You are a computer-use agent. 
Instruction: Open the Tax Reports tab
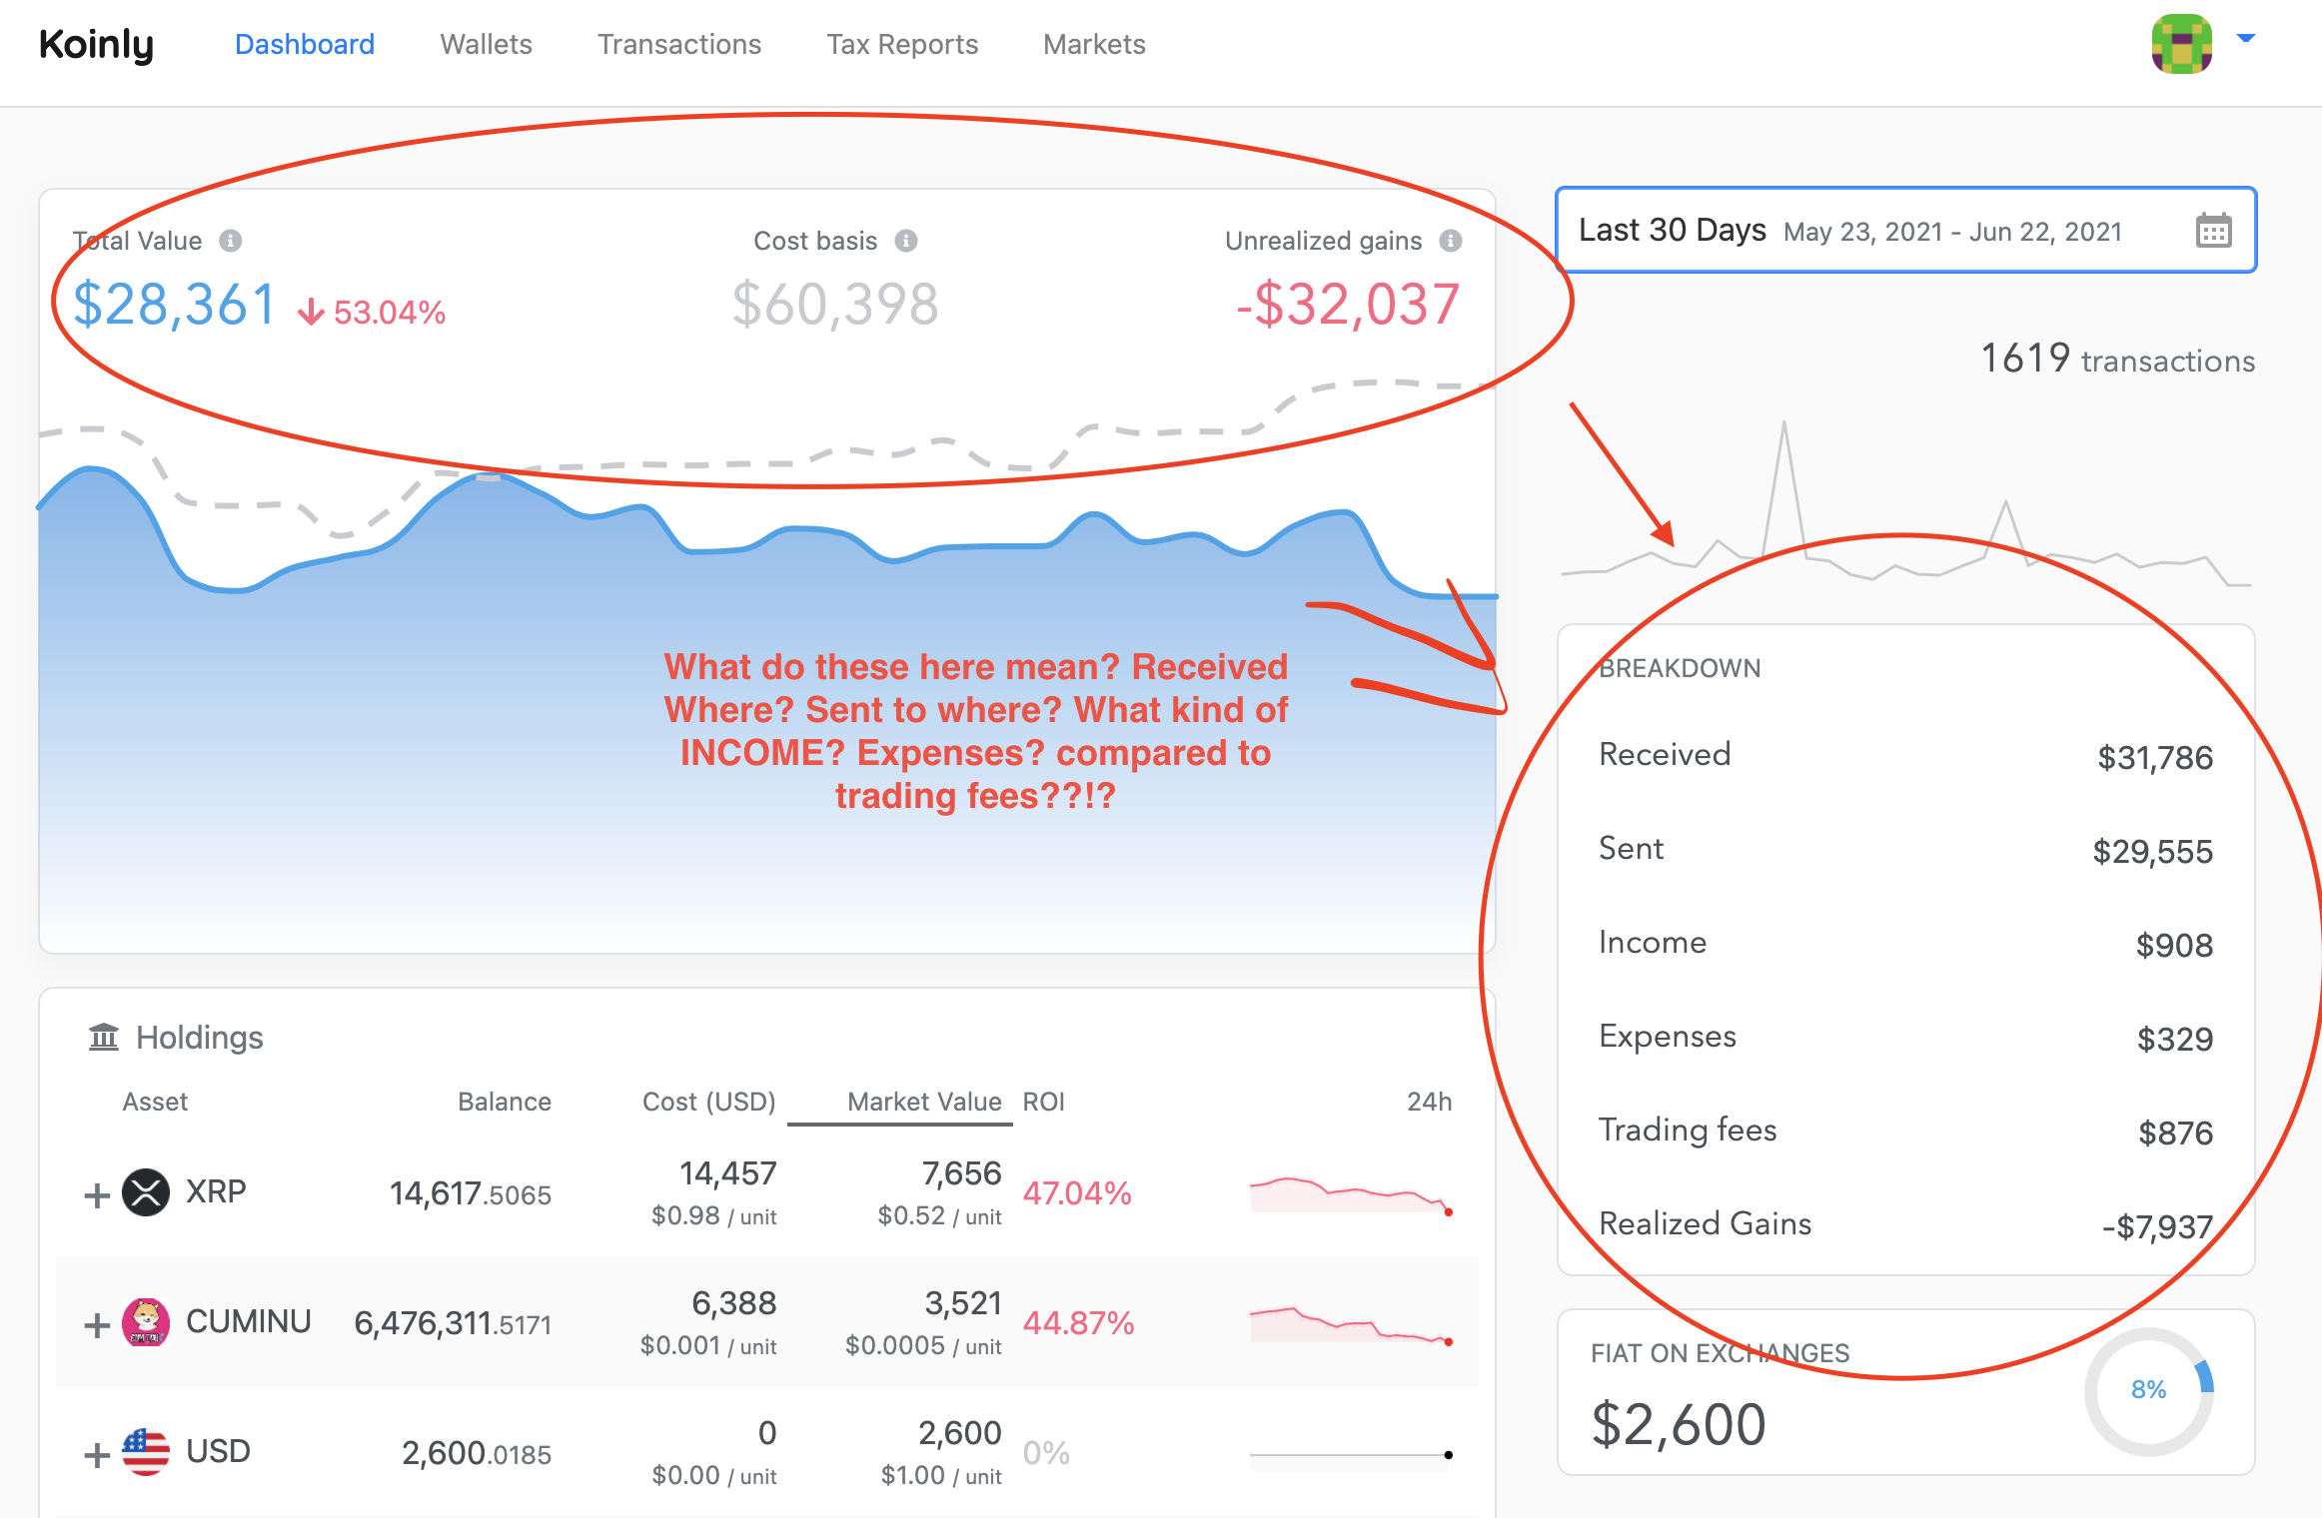pyautogui.click(x=902, y=45)
